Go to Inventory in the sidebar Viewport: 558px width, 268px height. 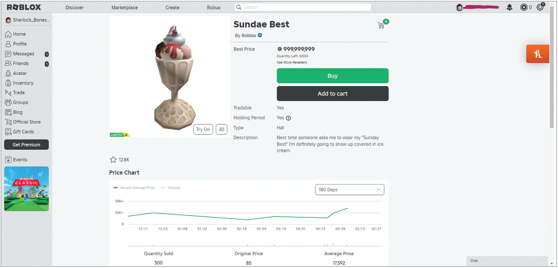click(23, 83)
